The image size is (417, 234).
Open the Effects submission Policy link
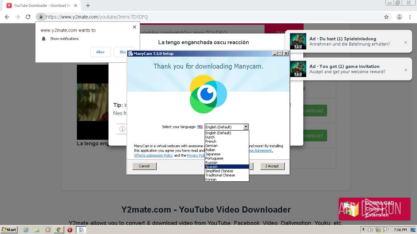[153, 155]
